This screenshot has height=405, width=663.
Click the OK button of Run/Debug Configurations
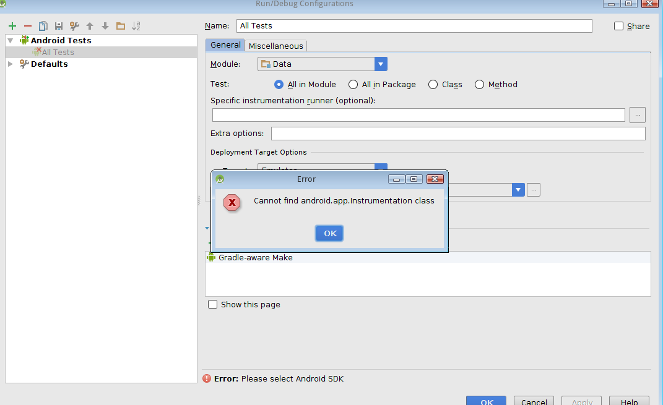[x=486, y=401]
